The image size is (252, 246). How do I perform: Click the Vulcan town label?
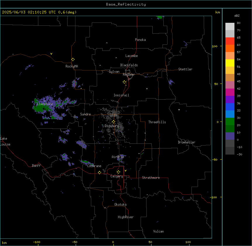click(158, 231)
